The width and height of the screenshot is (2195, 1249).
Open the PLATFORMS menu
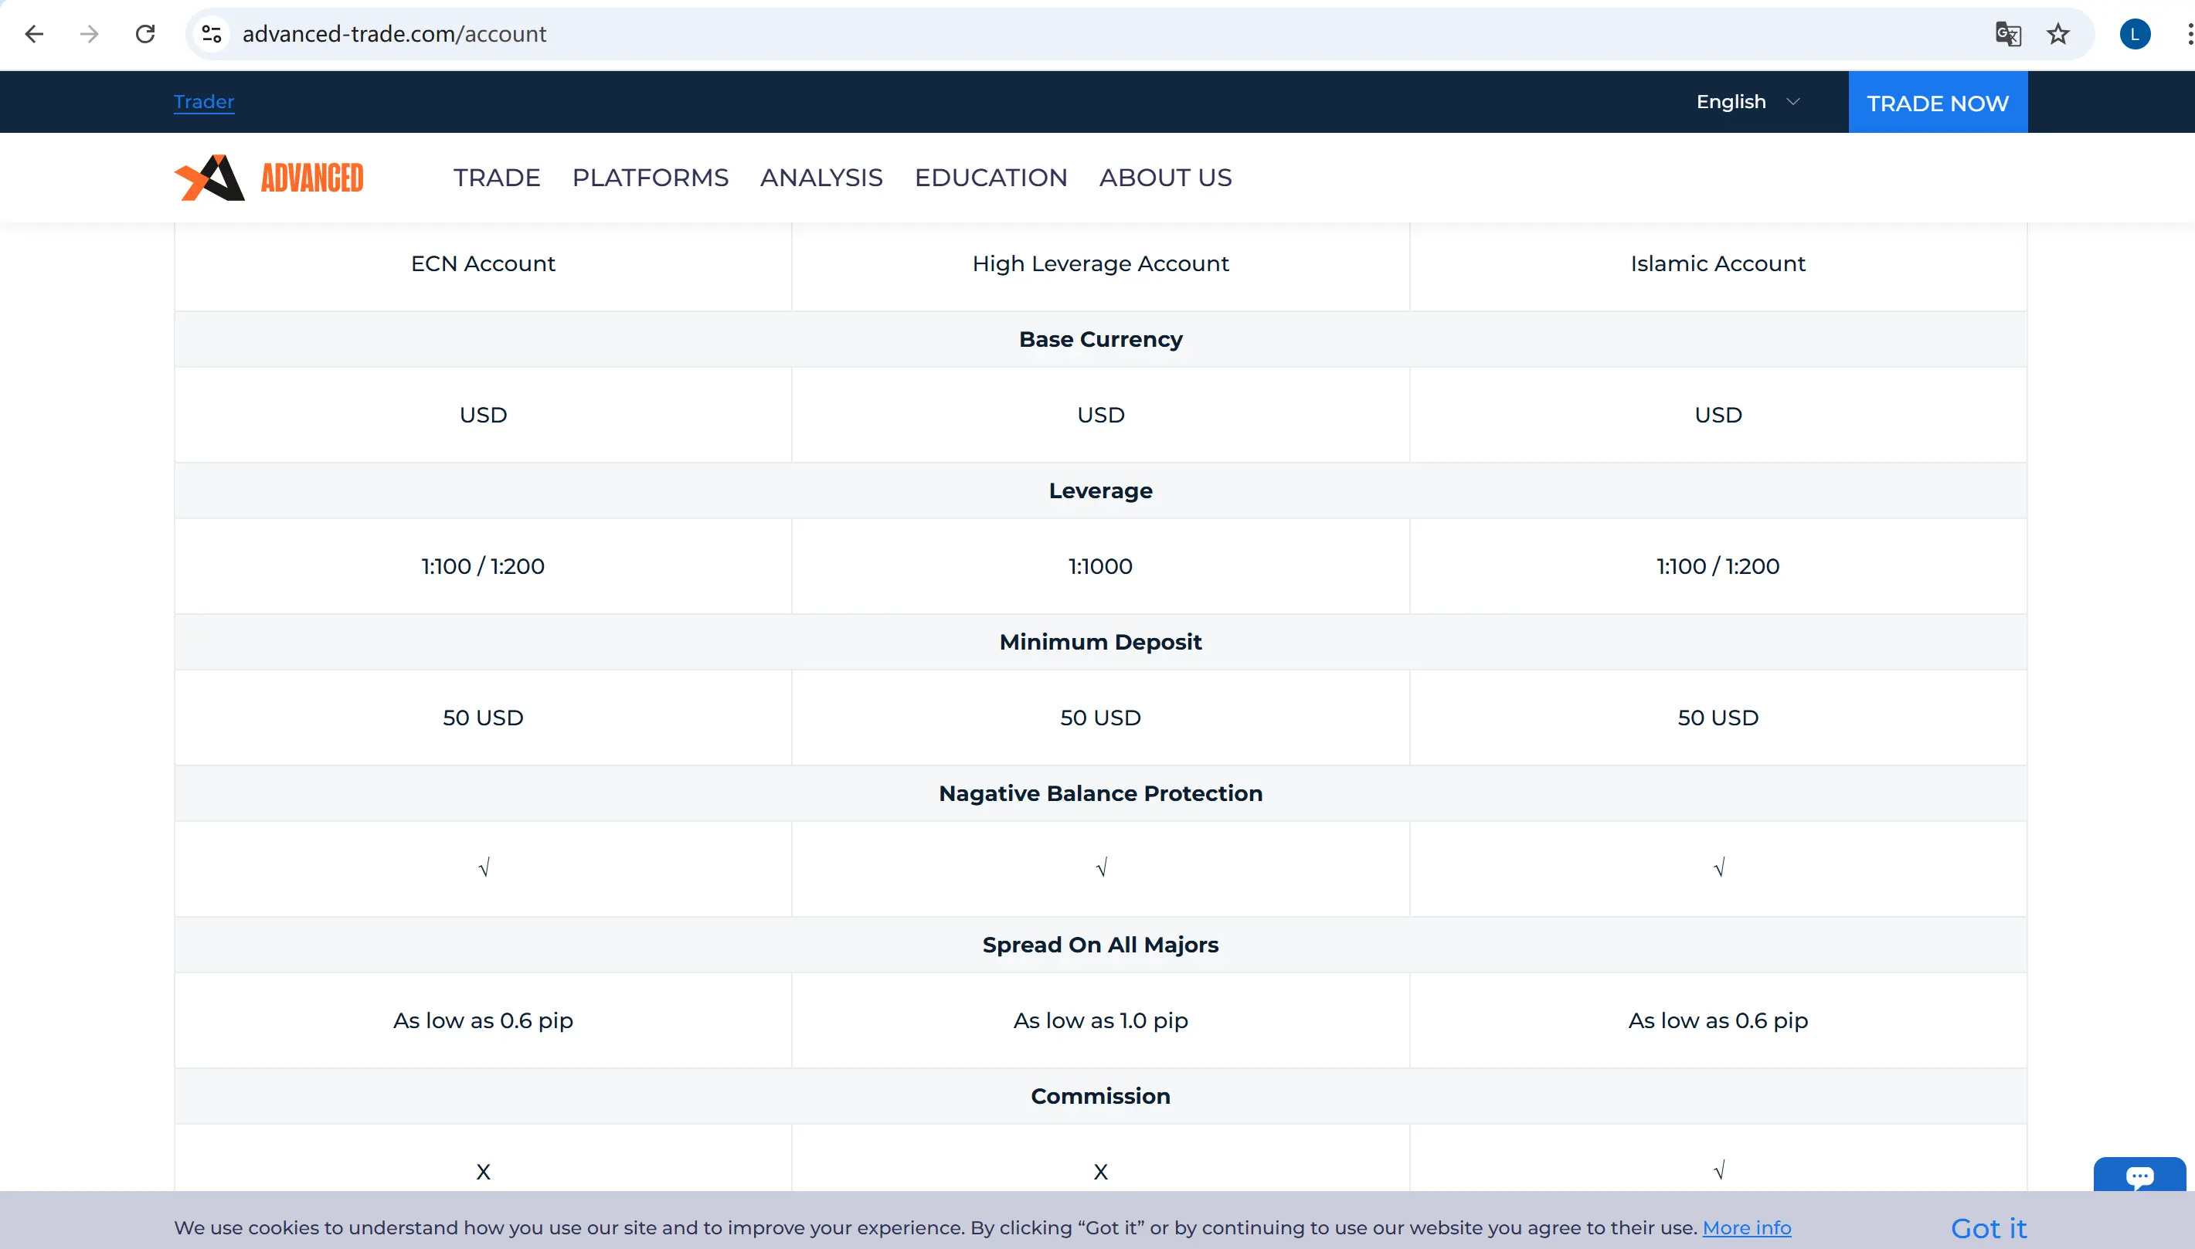pos(651,178)
